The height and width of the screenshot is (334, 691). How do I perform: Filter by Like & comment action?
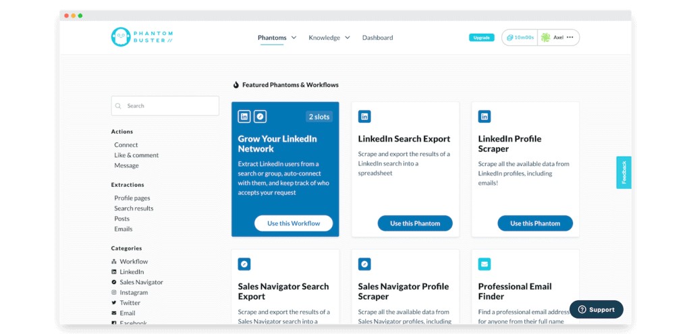point(136,155)
